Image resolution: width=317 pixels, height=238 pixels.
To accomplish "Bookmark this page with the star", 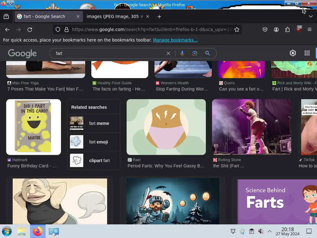I will click(237, 29).
